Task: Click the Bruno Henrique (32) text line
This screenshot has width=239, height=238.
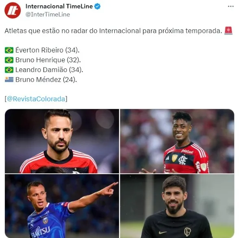Action: [48, 60]
